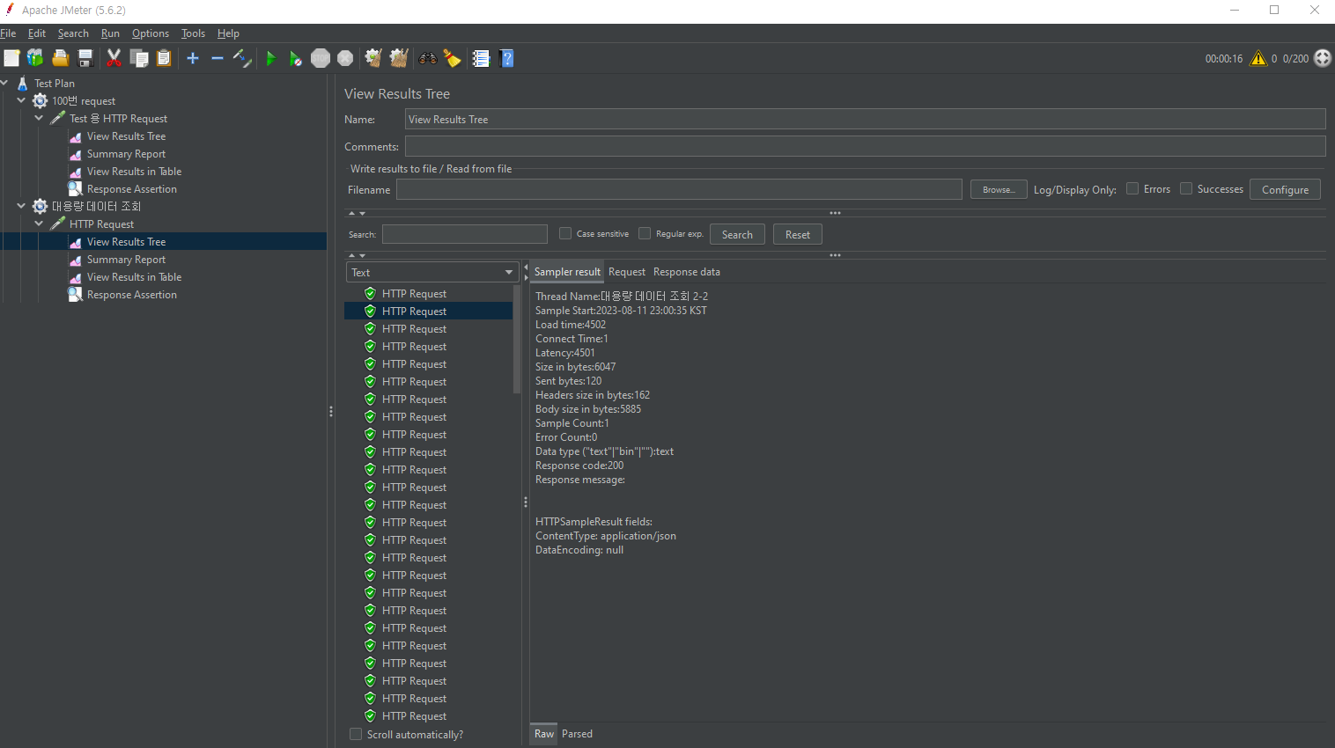Enable Successes only checkbox
This screenshot has width=1335, height=748.
coord(1186,188)
